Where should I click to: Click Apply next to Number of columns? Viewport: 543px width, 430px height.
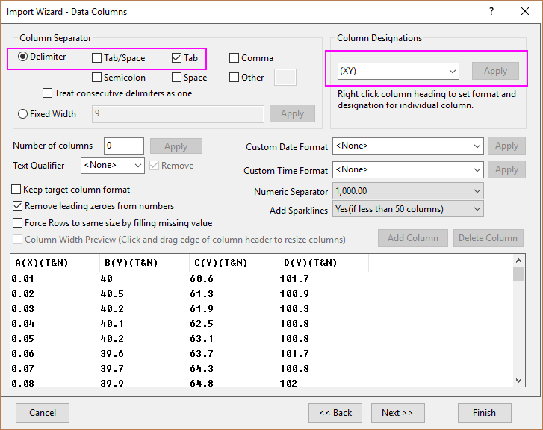click(x=176, y=146)
